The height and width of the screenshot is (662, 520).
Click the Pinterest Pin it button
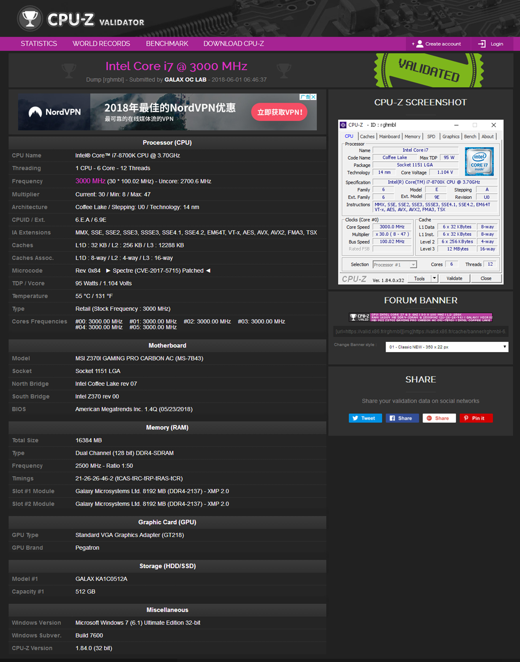pos(476,418)
